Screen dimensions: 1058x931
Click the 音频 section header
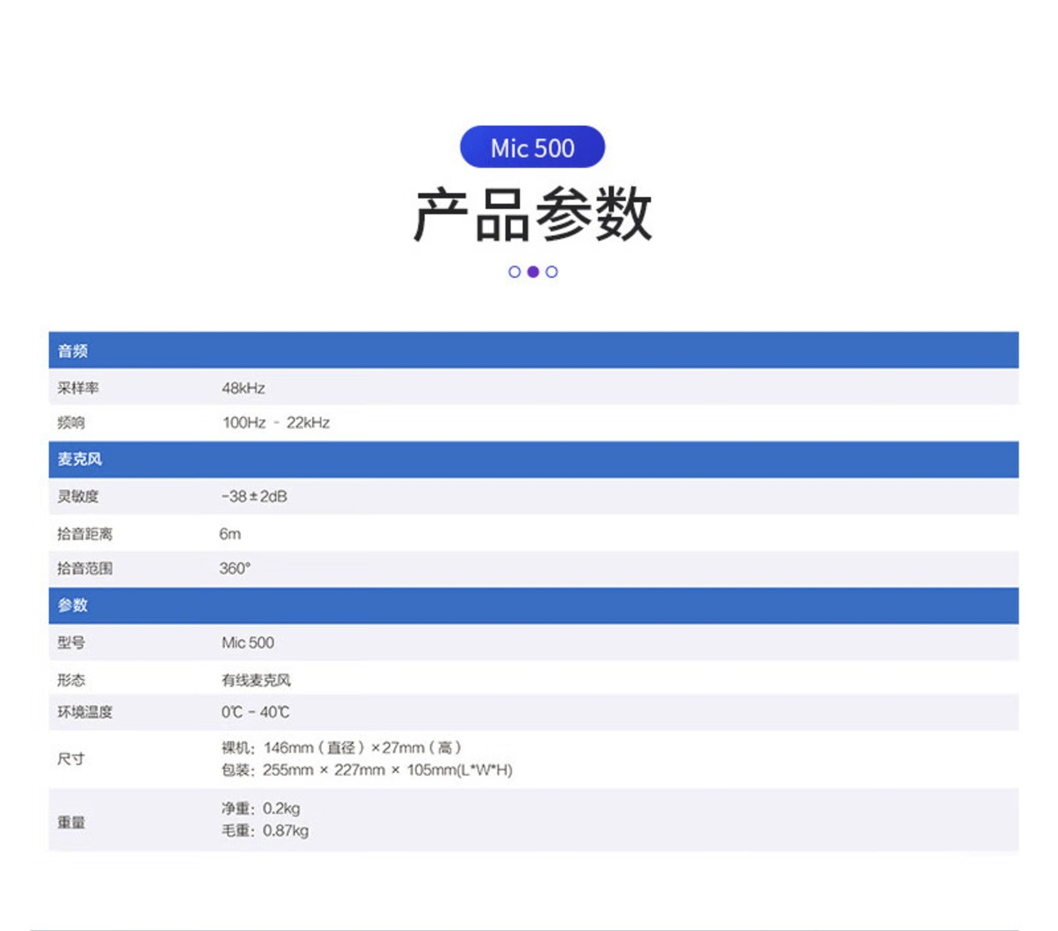pyautogui.click(x=534, y=350)
